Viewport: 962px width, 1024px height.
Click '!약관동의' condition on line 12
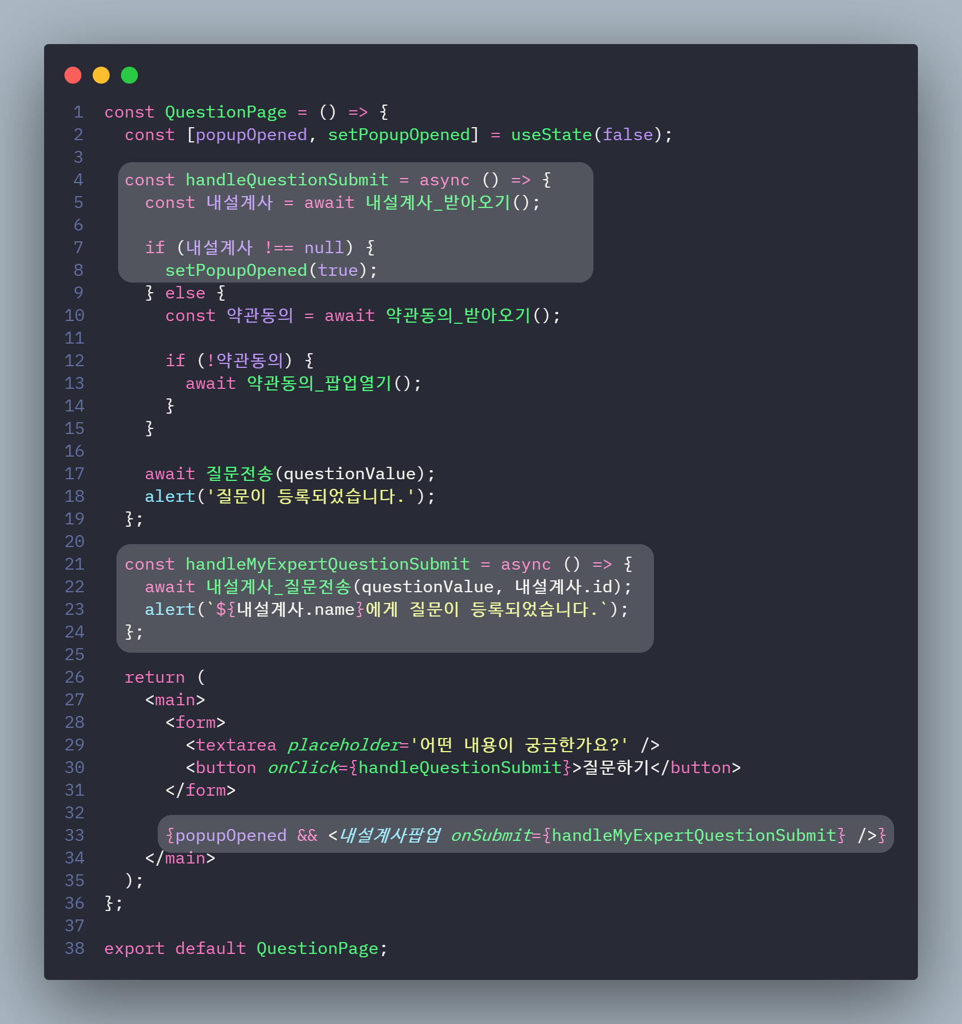245,361
